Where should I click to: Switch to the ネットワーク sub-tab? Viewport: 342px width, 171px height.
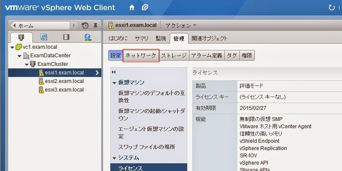[x=141, y=56]
